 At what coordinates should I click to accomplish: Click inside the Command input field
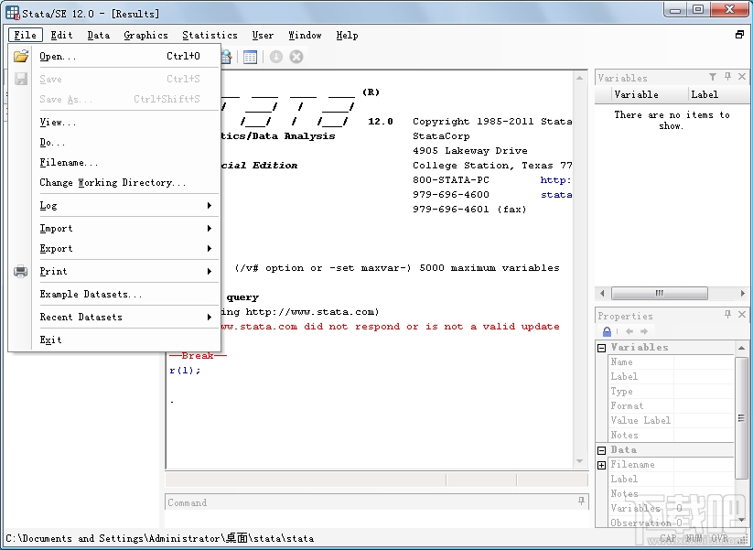click(x=366, y=502)
